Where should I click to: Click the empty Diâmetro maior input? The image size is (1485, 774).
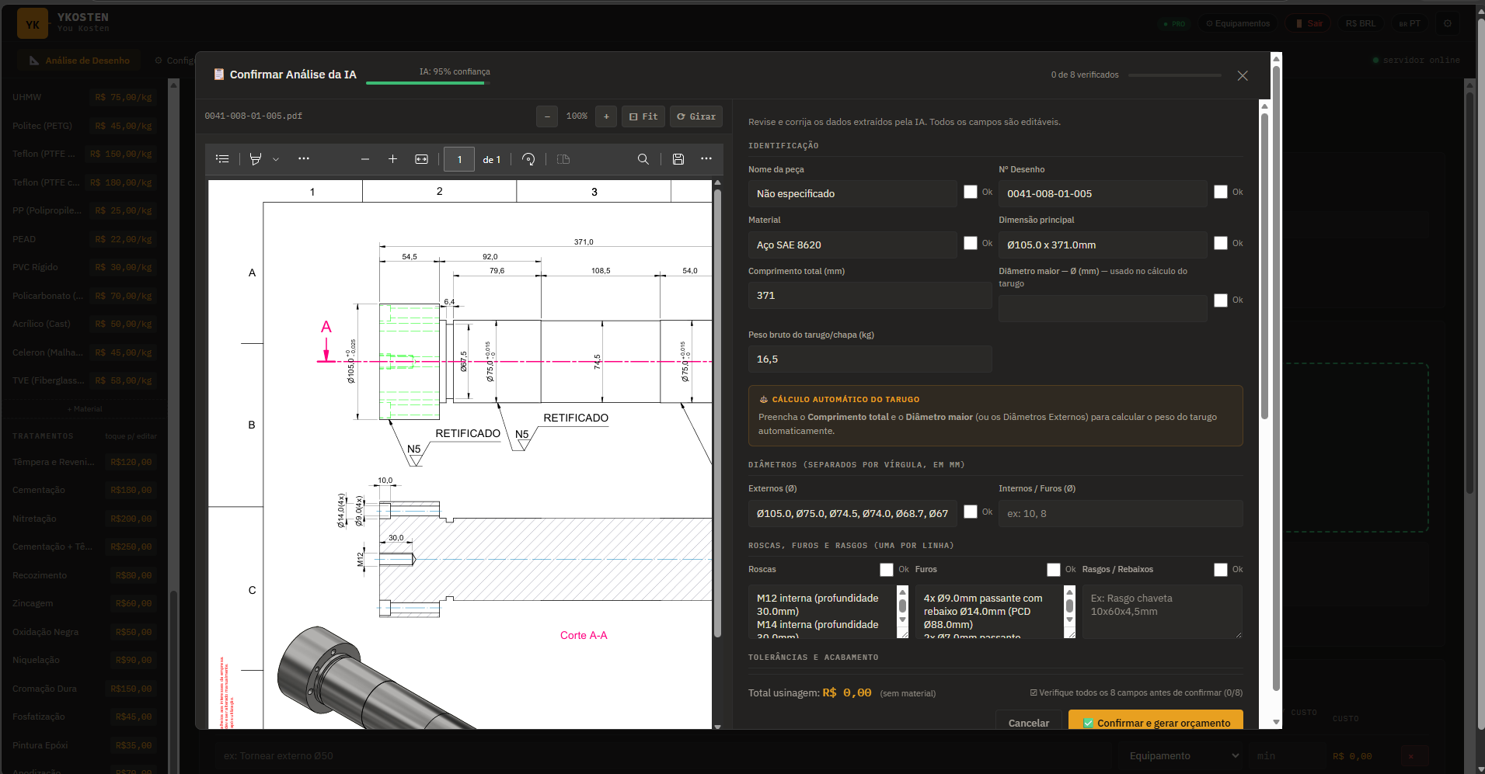[1103, 308]
